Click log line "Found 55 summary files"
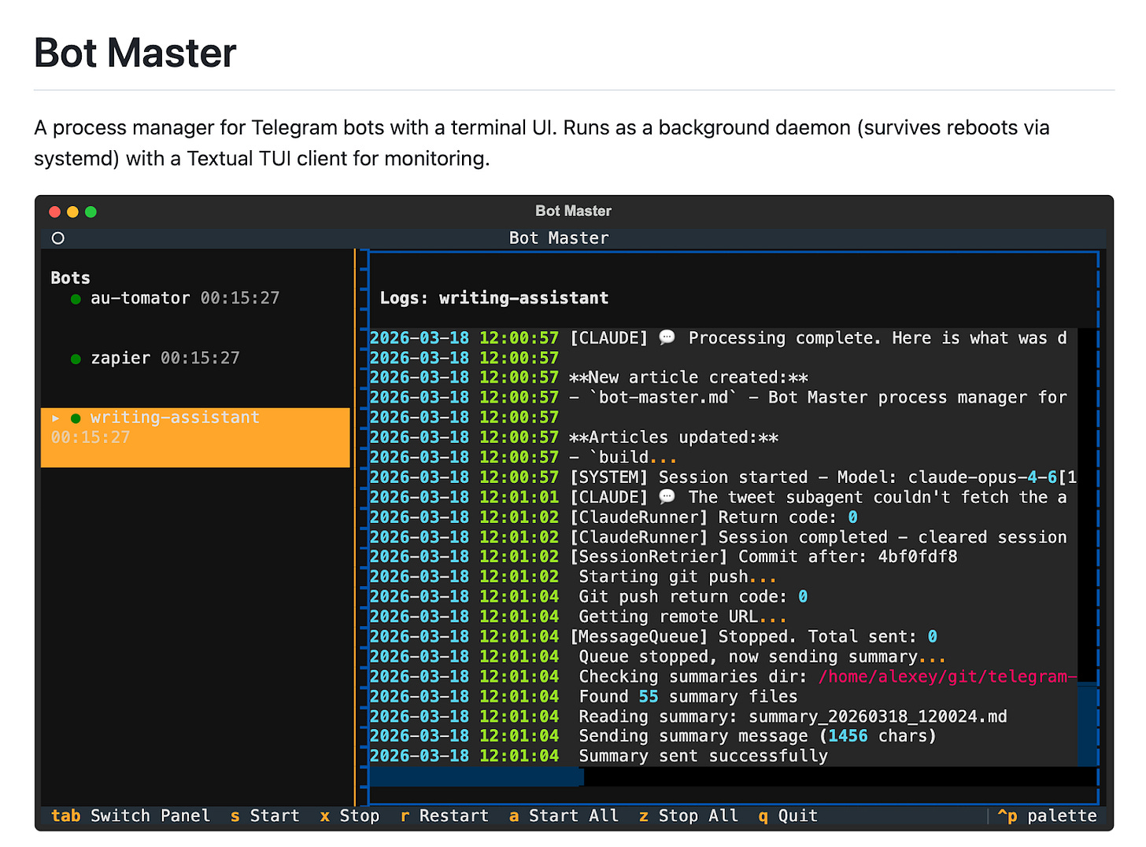The width and height of the screenshot is (1146, 847). click(x=584, y=697)
